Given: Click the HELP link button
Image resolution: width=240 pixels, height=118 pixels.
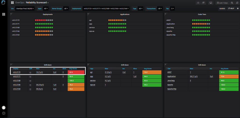Looking at the screenshot, I should (231, 8).
